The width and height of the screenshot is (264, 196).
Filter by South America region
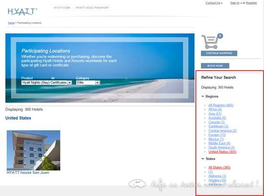[222, 147]
